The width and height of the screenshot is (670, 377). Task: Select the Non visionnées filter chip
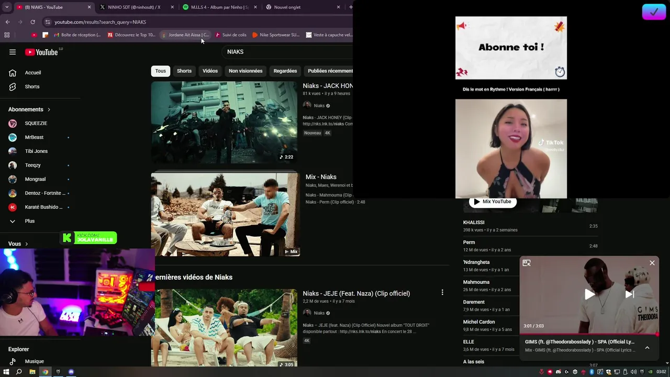245,71
